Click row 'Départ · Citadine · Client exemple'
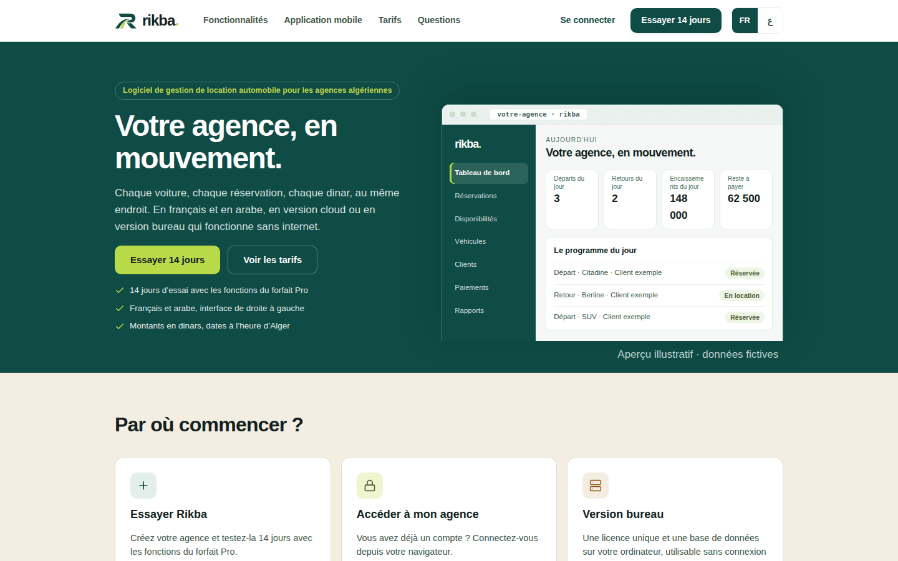Screen dimensions: 898x561 [x=659, y=273]
